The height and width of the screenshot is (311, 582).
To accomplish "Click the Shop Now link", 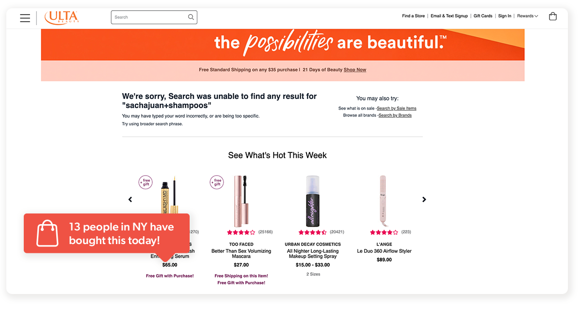I will point(355,69).
